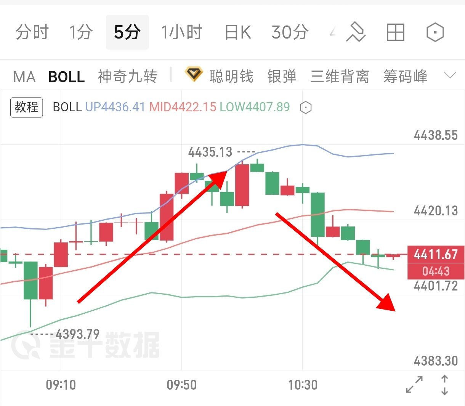Tap the current price label 4411.67
465x406 pixels.
click(436, 254)
